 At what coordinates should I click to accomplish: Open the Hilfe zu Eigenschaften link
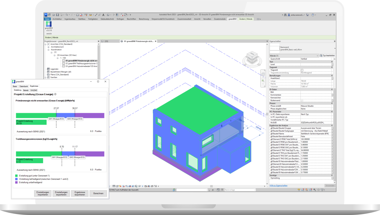(x=278, y=186)
